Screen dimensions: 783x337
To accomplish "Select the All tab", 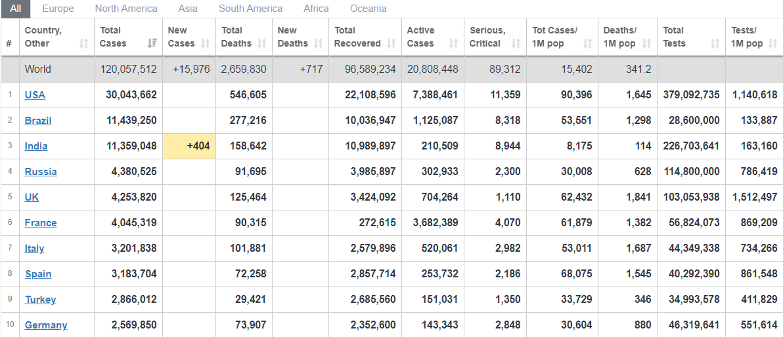I will (x=16, y=9).
